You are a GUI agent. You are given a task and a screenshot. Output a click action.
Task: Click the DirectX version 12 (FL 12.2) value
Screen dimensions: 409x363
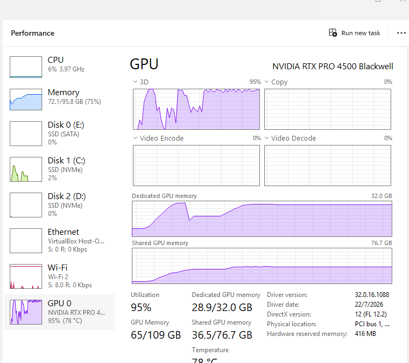pyautogui.click(x=371, y=314)
